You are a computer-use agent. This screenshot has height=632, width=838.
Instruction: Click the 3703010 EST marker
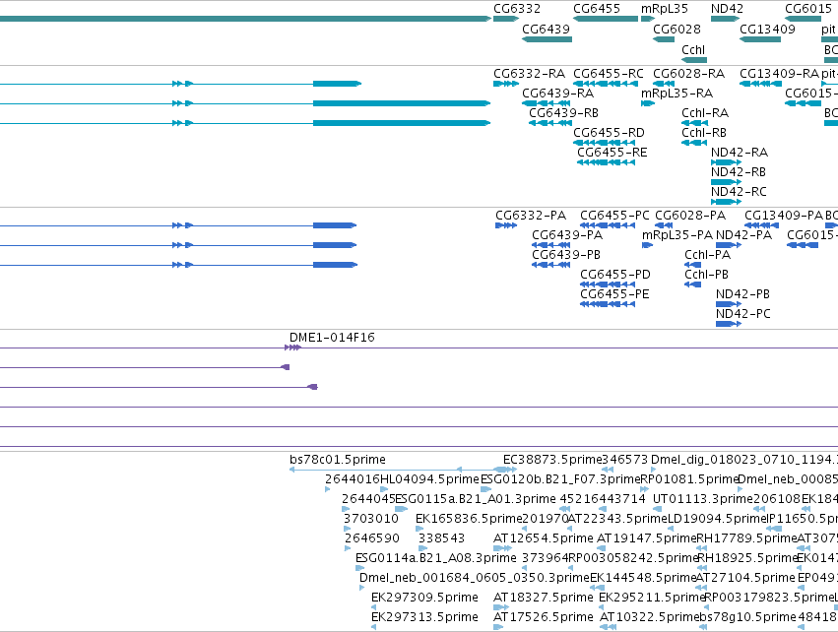click(347, 529)
